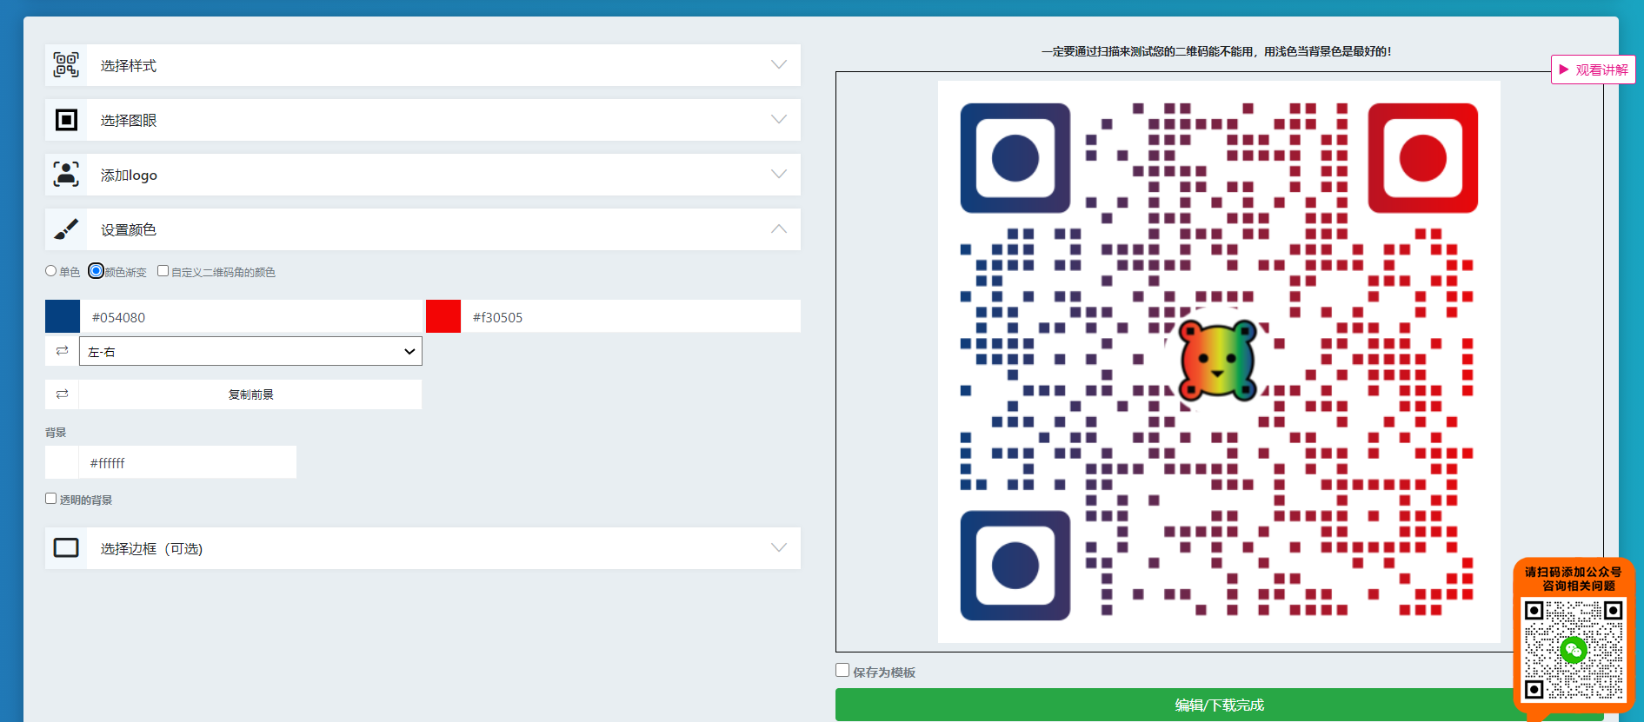The image size is (1644, 722).
Task: Click the #f30505 hex input field
Action: 631,316
